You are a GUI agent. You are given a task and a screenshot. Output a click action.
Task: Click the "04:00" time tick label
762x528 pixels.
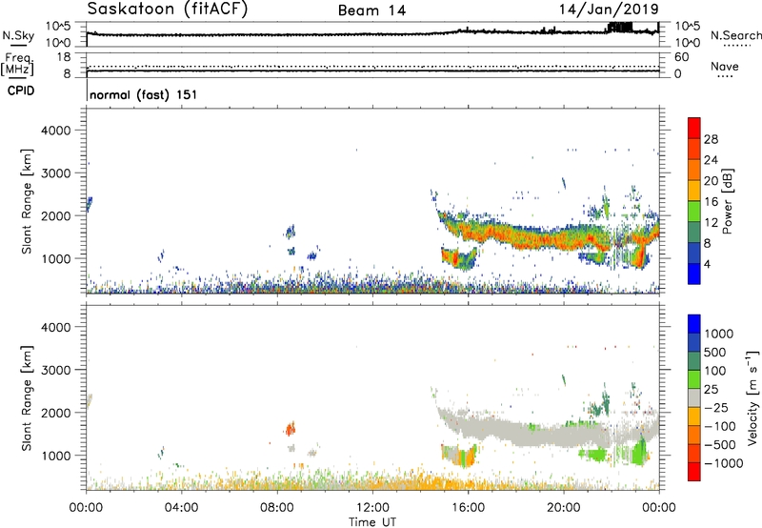181,508
